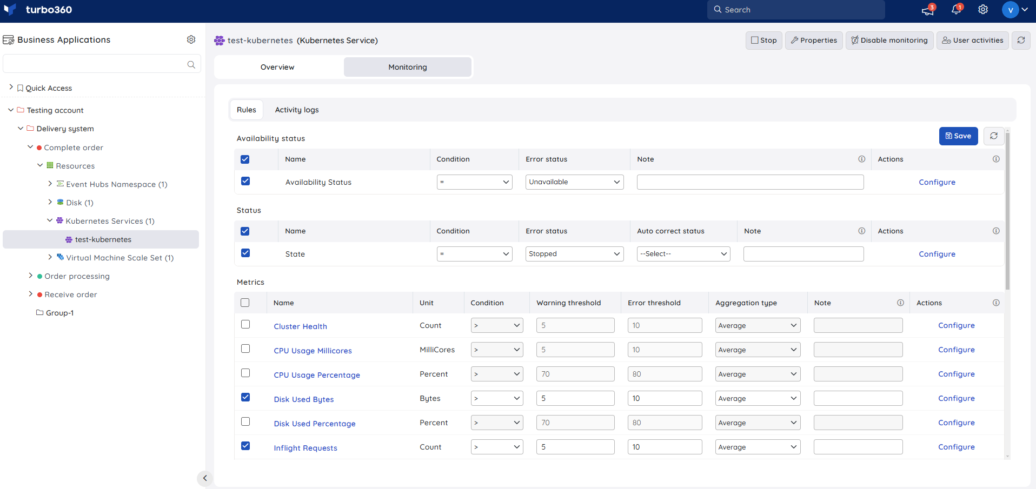This screenshot has width=1036, height=489.
Task: Select the Rules tab
Action: tap(247, 110)
